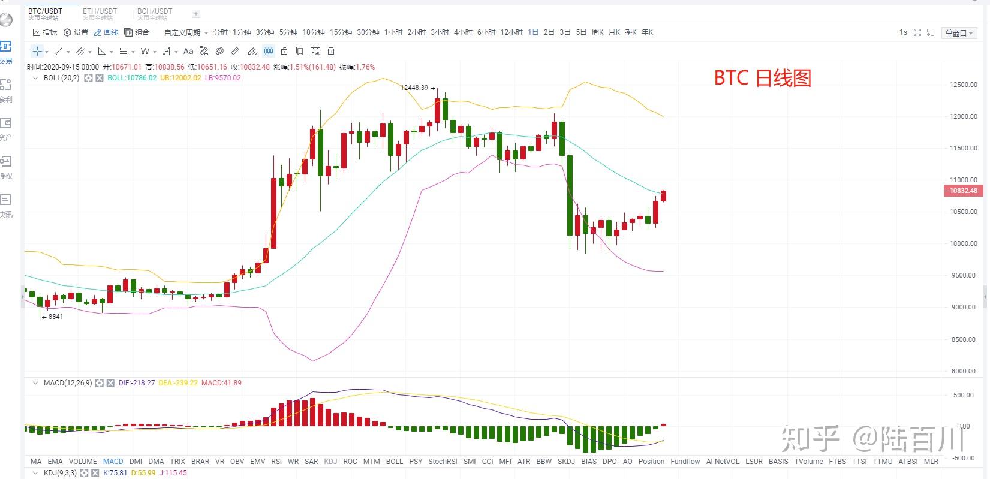The width and height of the screenshot is (990, 479).
Task: Open the crosshair tool dropdown arrow
Action: [47, 52]
